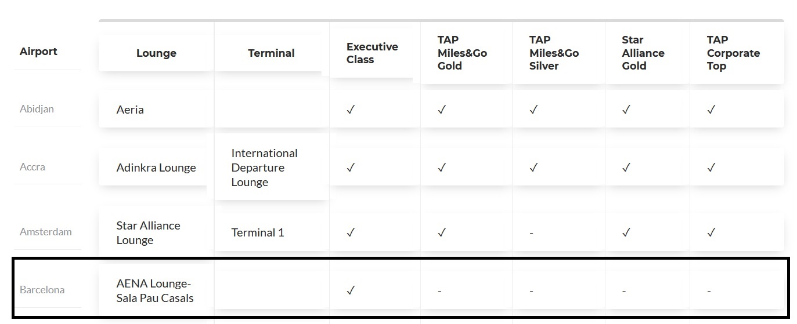This screenshot has width=797, height=324.
Task: Click AENA Lounge-Sala Pau Casals
Action: [155, 291]
